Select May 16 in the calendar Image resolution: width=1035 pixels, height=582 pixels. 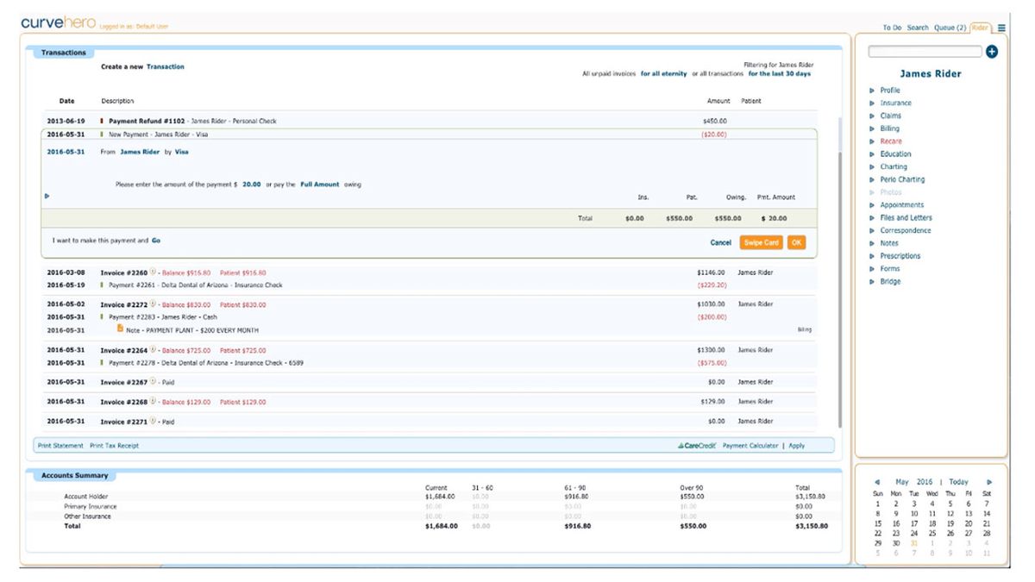pos(896,523)
